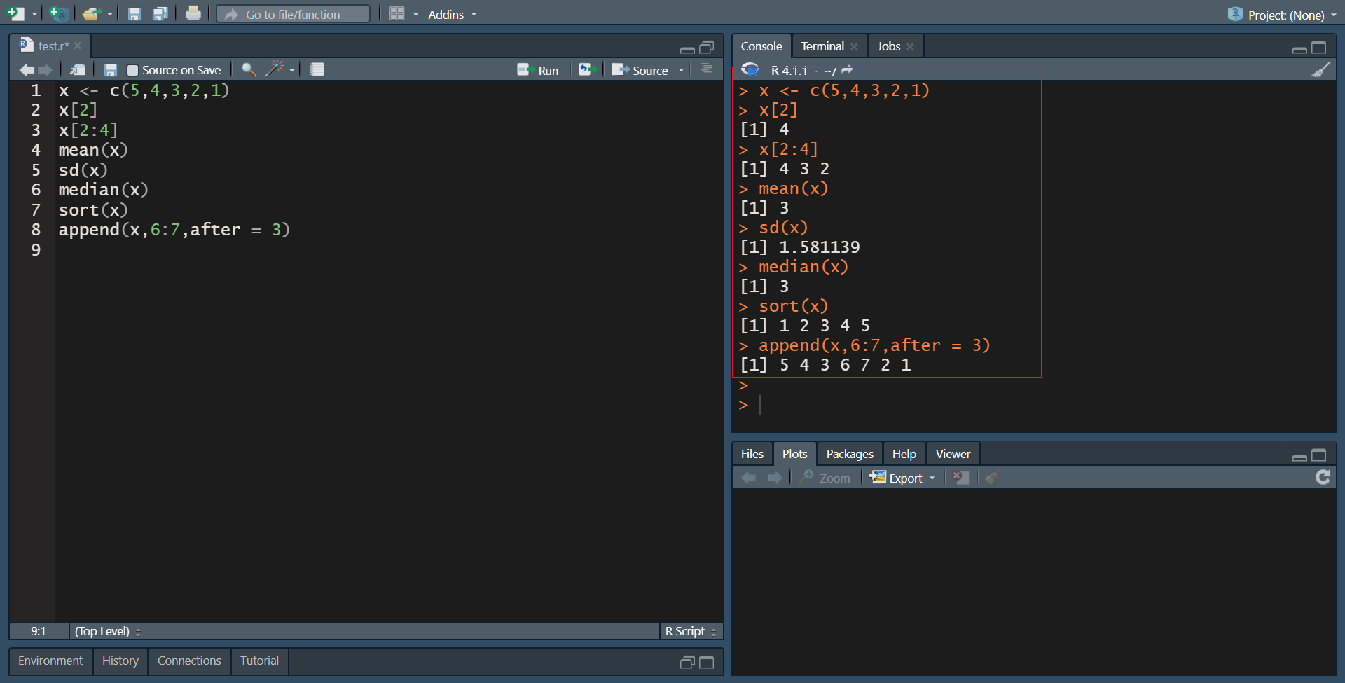Image resolution: width=1345 pixels, height=683 pixels.
Task: Switch to the History tab
Action: point(120,661)
